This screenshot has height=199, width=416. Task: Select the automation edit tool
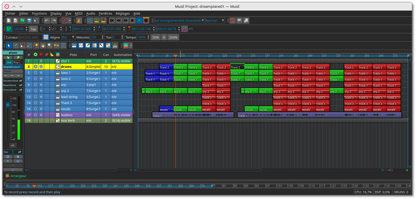pos(63,45)
